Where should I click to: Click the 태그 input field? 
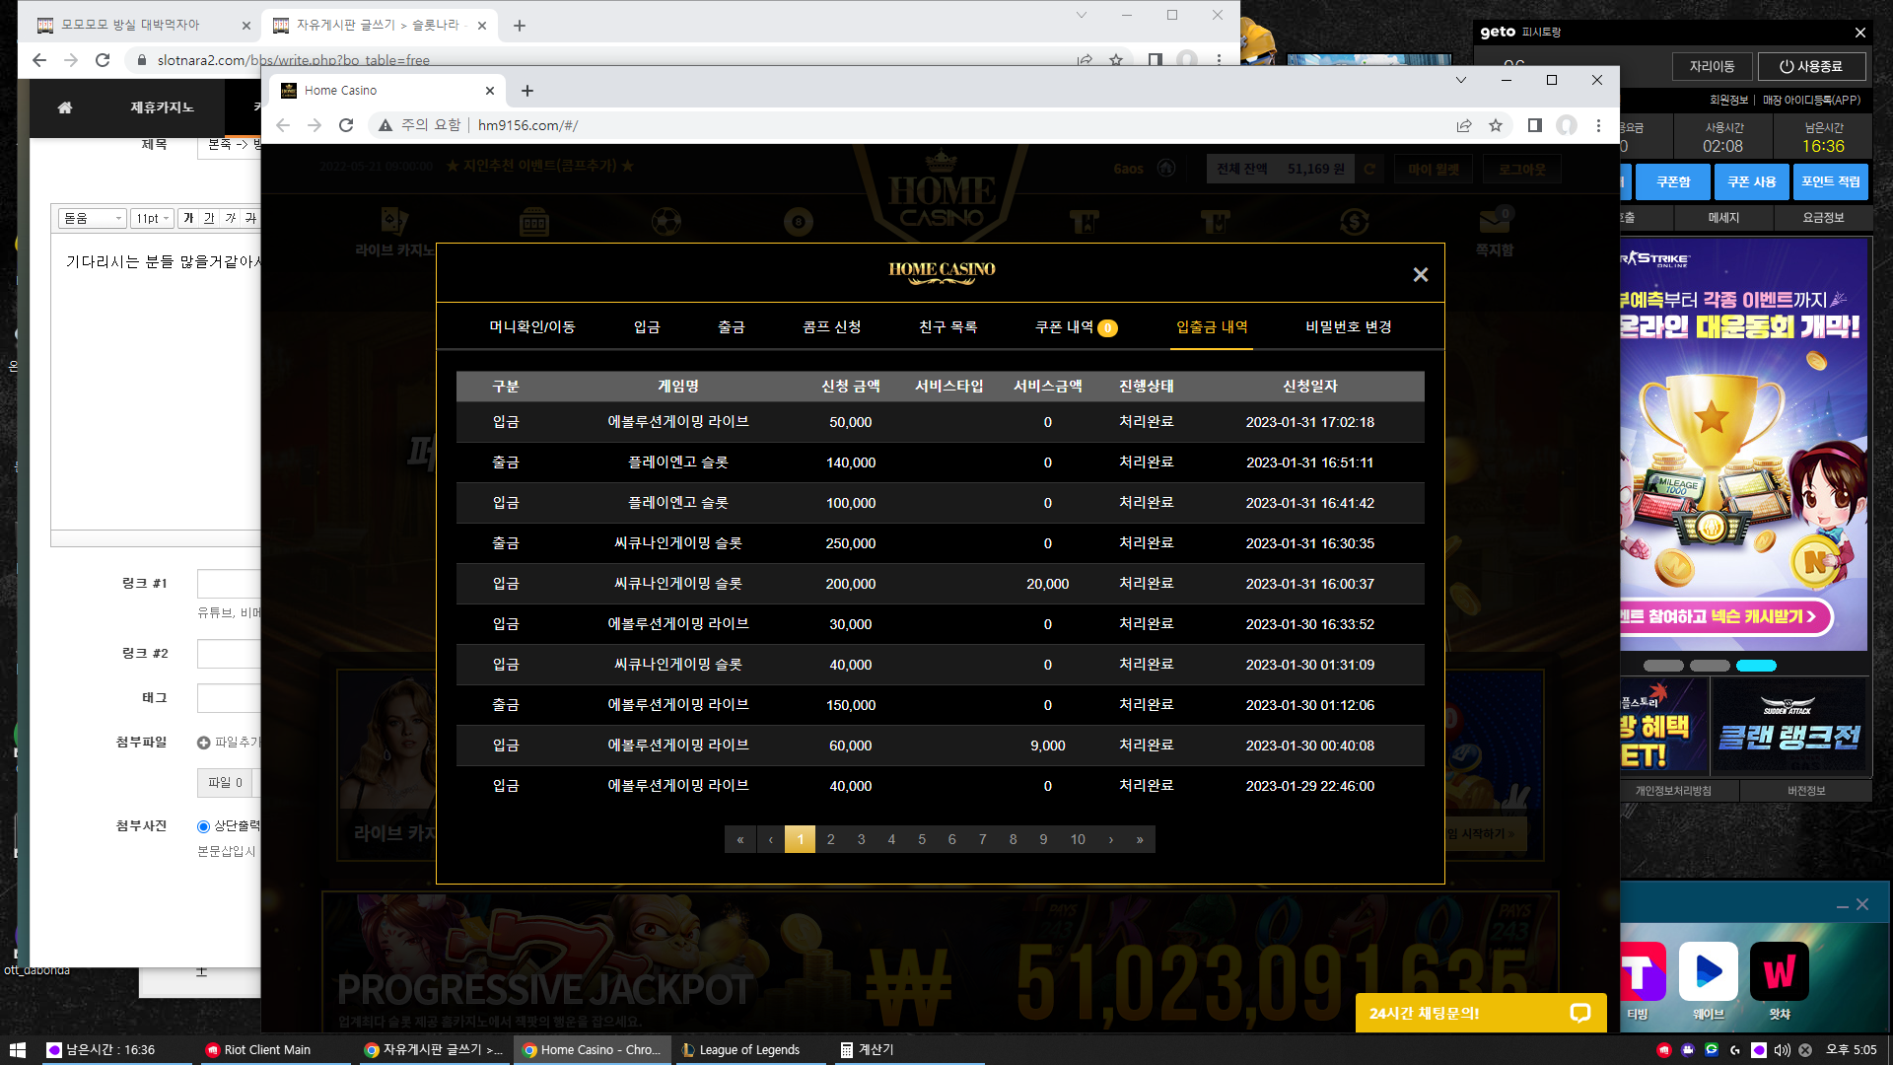pos(229,698)
